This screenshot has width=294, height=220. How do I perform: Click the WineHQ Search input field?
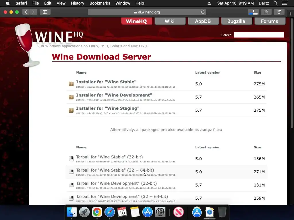point(259,35)
